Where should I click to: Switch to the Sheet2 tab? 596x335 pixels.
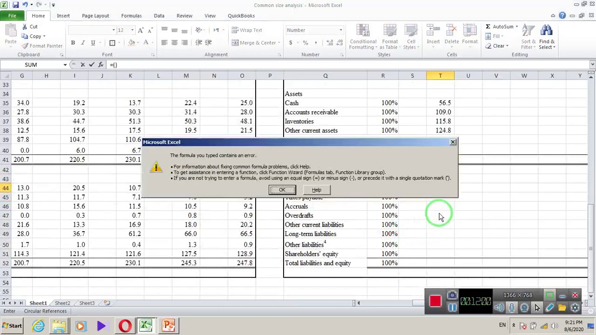(62, 303)
